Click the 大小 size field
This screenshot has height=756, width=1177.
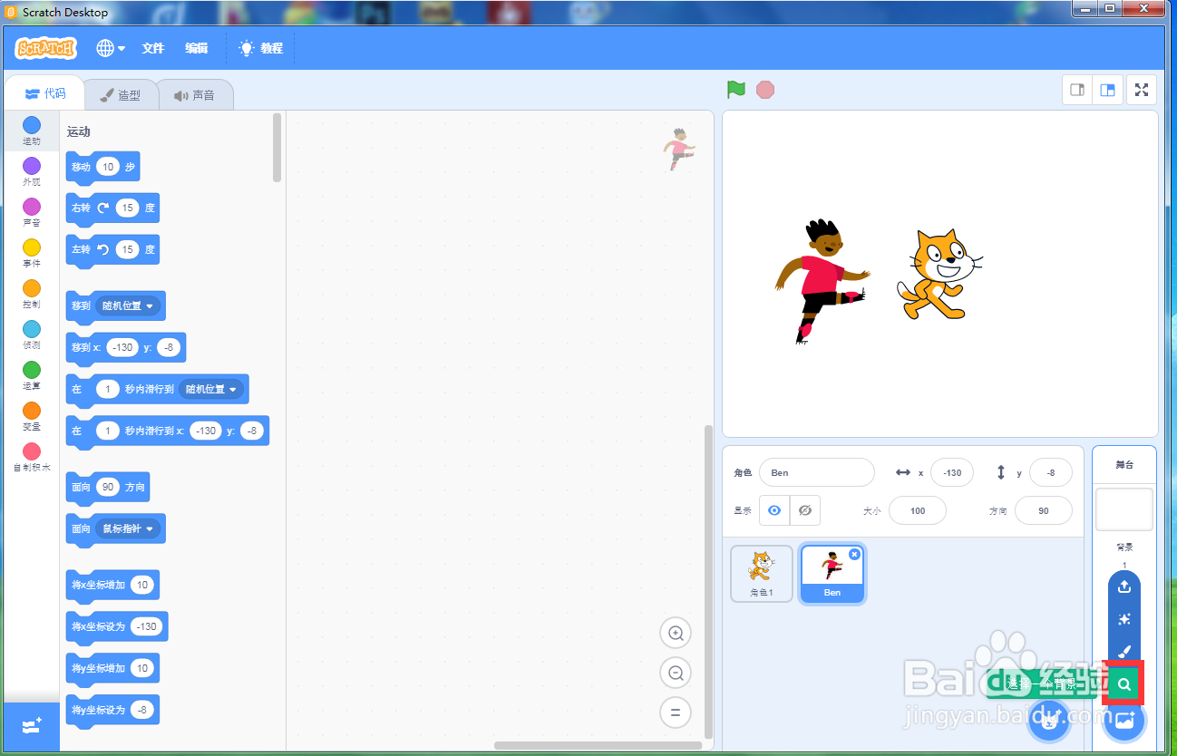[x=918, y=510]
